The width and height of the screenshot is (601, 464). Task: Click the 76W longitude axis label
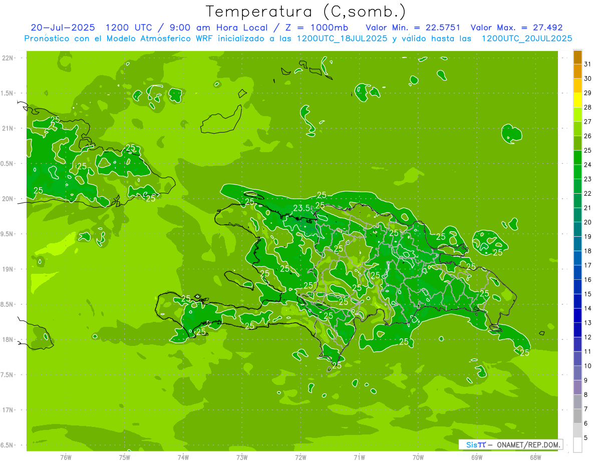click(66, 456)
